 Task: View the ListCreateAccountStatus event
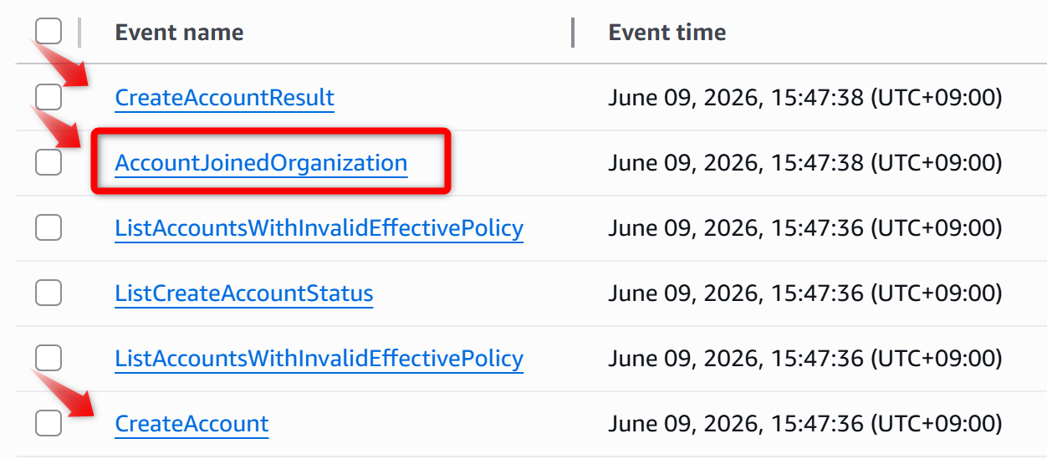(244, 293)
